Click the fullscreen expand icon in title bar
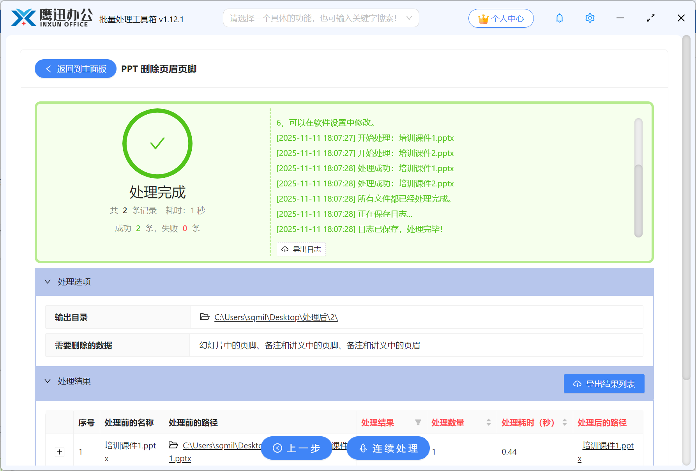The image size is (696, 471). pyautogui.click(x=650, y=18)
